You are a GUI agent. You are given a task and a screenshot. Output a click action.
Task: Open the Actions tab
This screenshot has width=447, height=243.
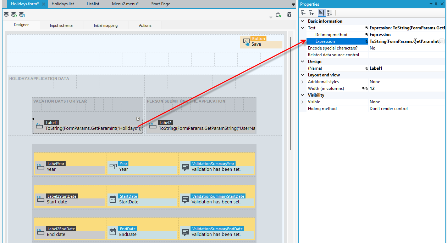point(145,25)
